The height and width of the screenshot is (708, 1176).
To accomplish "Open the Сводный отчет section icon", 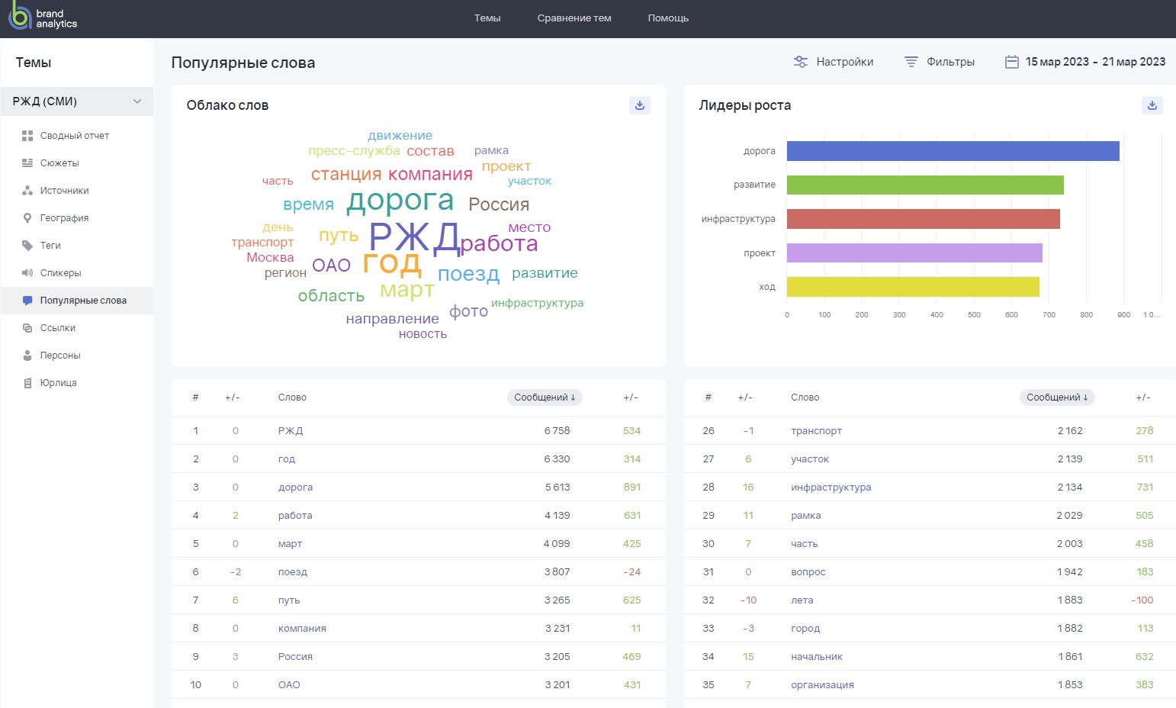I will [27, 135].
